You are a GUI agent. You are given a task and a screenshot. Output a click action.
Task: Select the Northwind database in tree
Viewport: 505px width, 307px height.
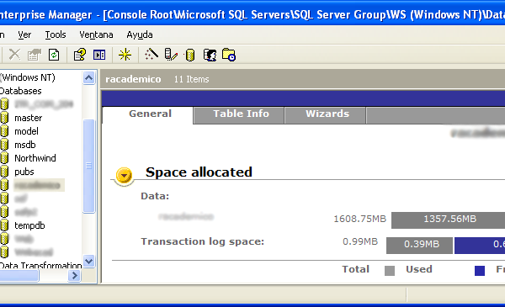[x=35, y=158]
